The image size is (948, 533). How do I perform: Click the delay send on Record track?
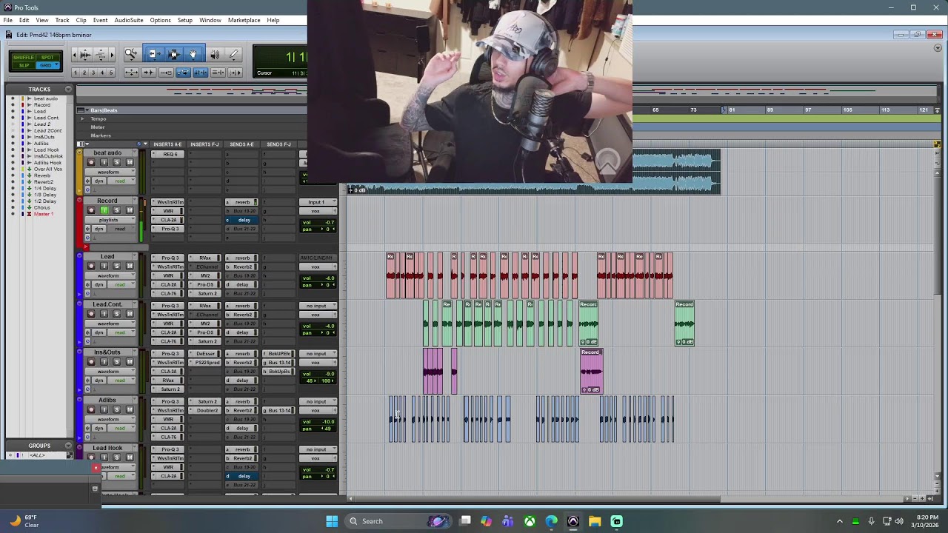point(241,220)
